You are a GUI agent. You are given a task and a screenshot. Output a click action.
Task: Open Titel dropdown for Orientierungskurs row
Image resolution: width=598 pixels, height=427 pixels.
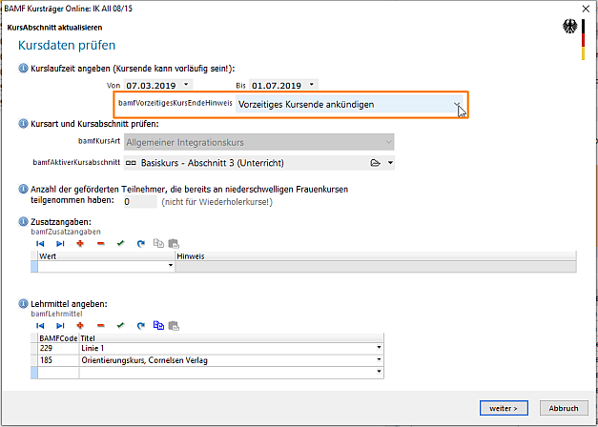379,359
